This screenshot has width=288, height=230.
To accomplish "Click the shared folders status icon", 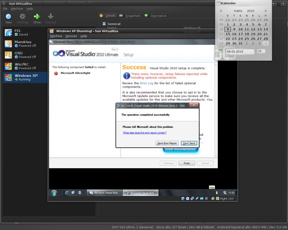I will pos(202,198).
